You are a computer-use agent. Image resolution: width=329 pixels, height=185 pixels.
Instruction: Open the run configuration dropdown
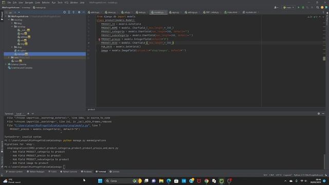(x=288, y=7)
